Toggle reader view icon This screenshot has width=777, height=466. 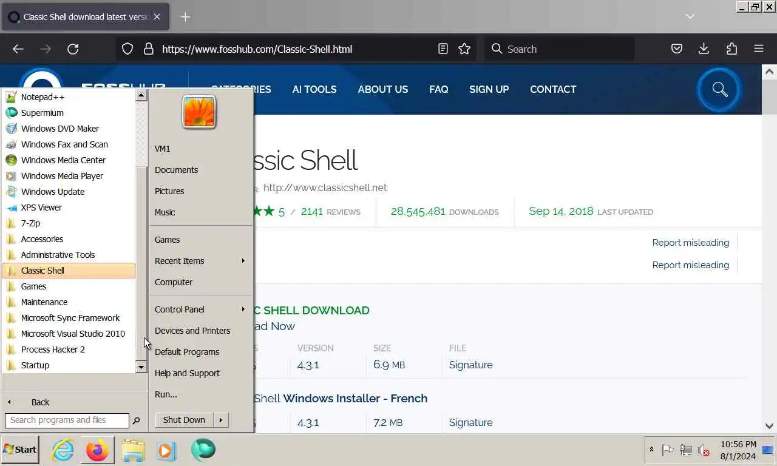443,49
